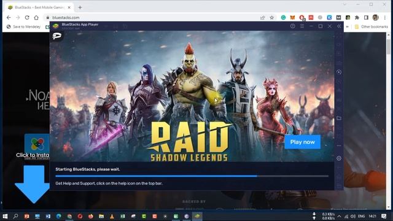This screenshot has width=393, height=221.
Task: Open the dark M extension icon
Action: tap(338, 18)
